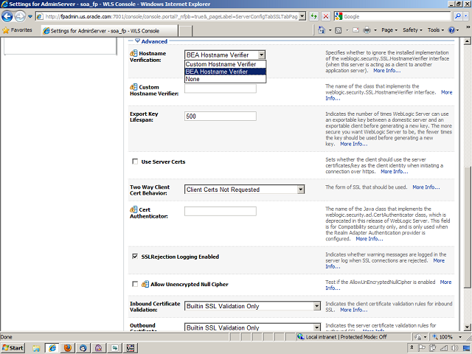Click More Info link for Inbound Certificate Validation

pyautogui.click(x=354, y=310)
